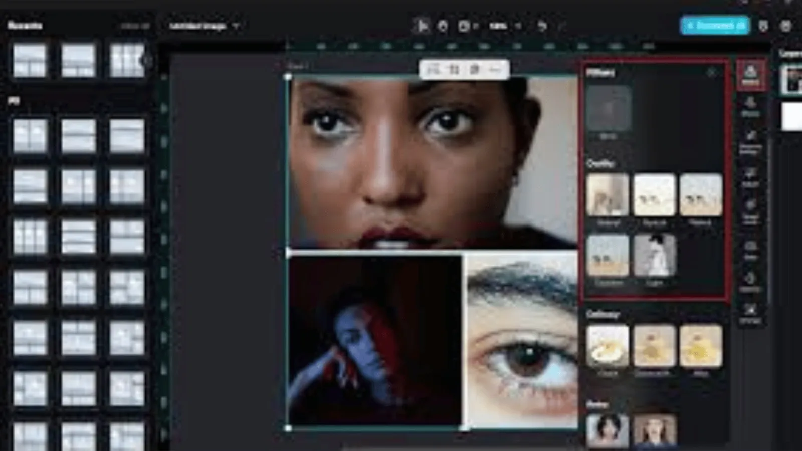This screenshot has height=451, width=802.
Task: Open the Adjust tool in right sidebar
Action: (x=750, y=177)
